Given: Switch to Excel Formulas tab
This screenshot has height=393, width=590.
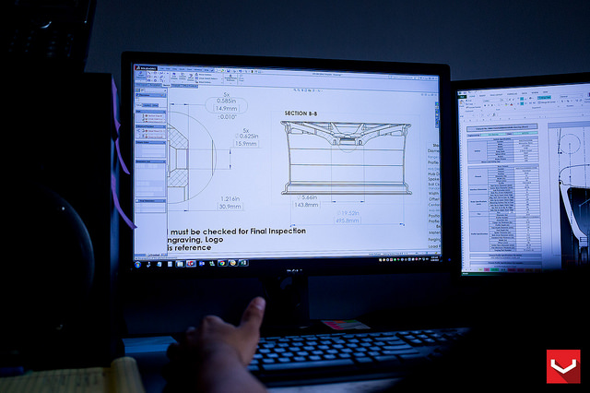Looking at the screenshot, I should 513,94.
